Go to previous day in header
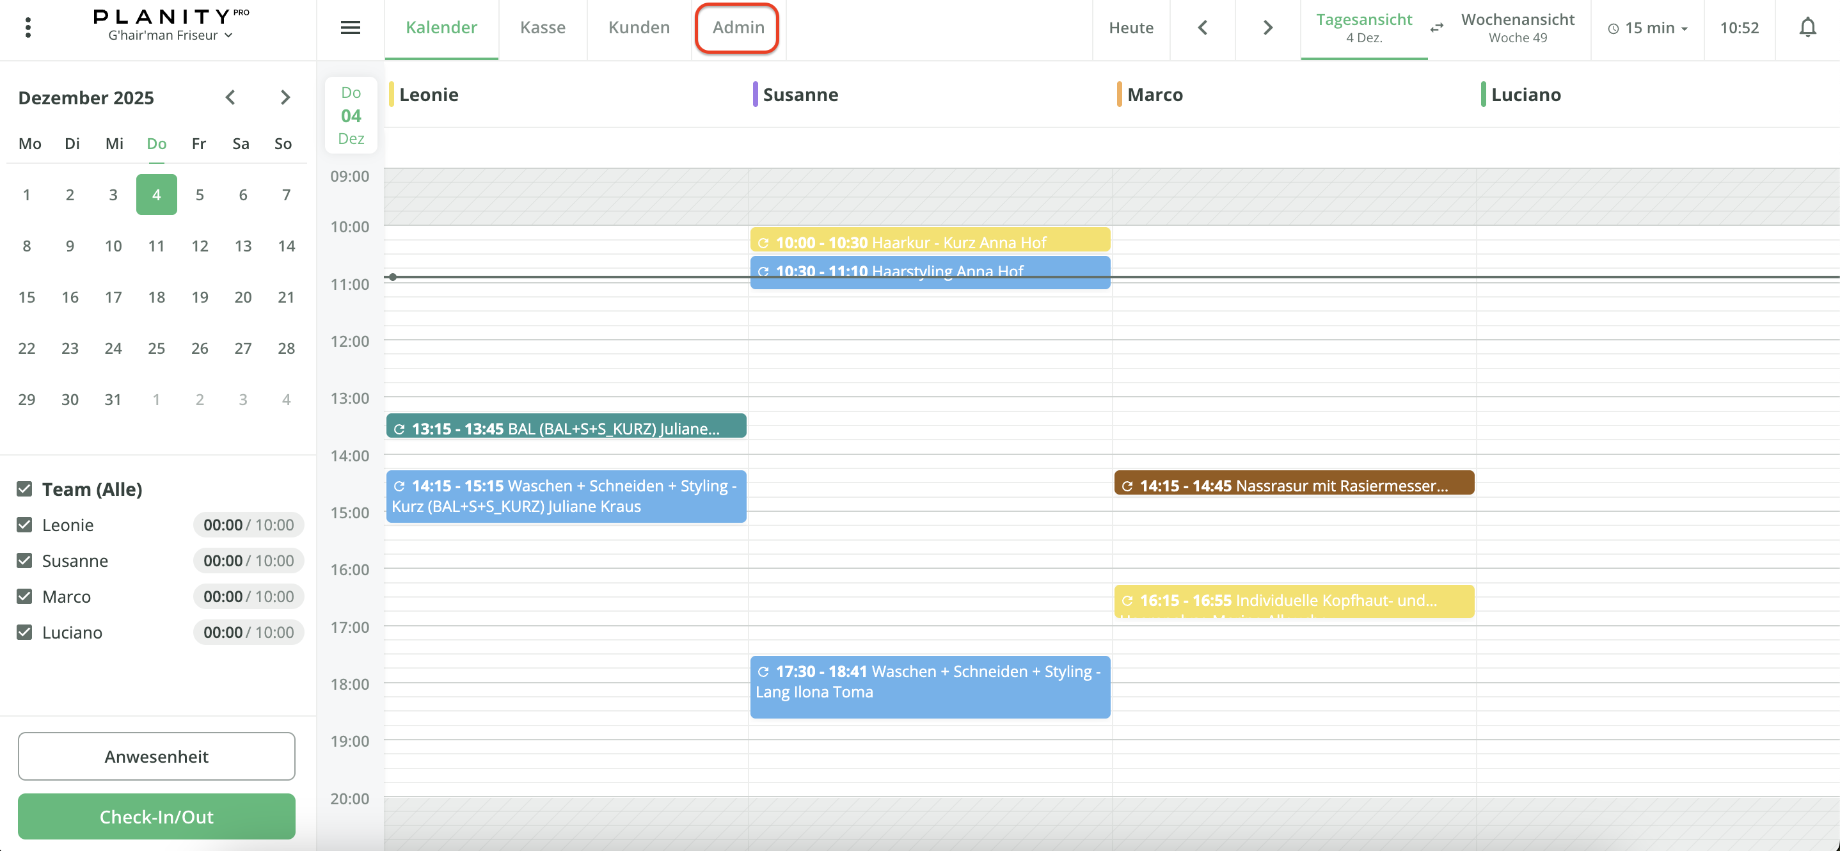1840x851 pixels. 1203,28
